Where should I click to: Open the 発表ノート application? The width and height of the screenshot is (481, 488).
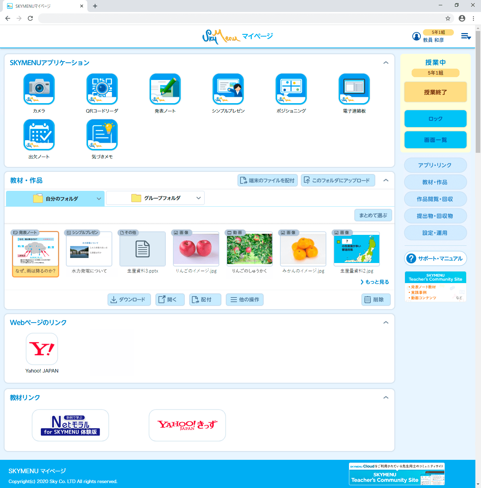pos(165,89)
